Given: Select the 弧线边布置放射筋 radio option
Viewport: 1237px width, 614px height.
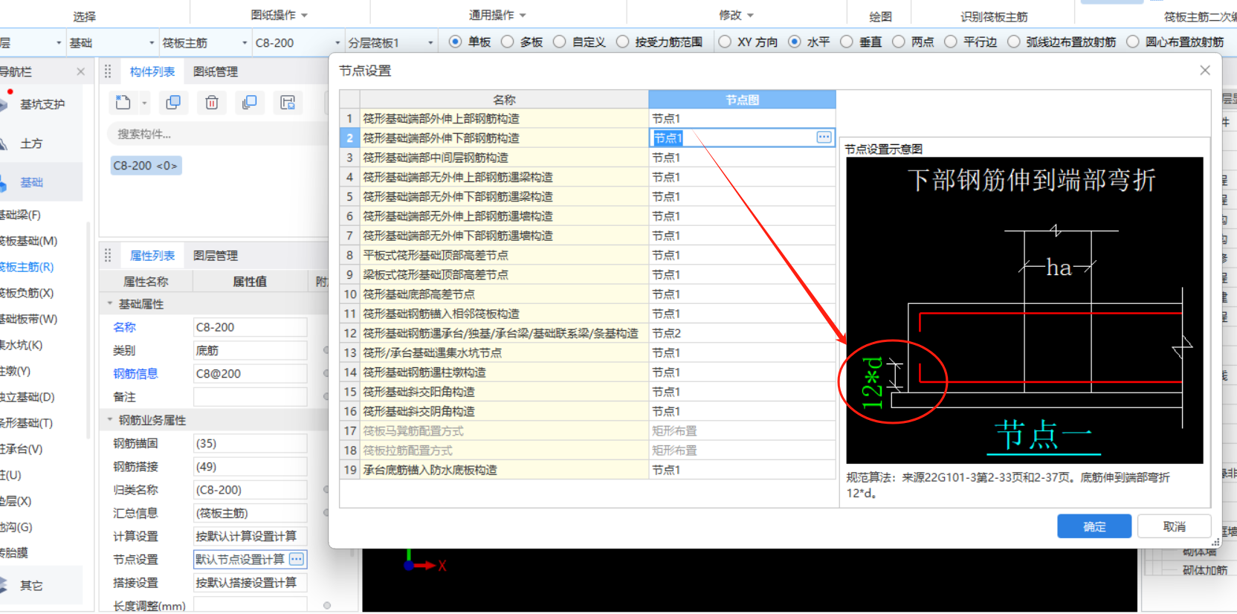Looking at the screenshot, I should (1013, 42).
